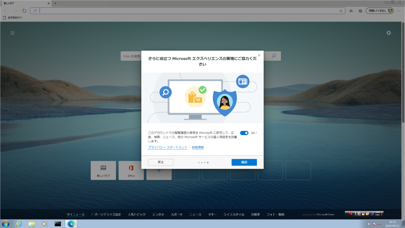Toggle browsing history permission switch (はい)
This screenshot has width=405, height=228.
click(x=244, y=133)
